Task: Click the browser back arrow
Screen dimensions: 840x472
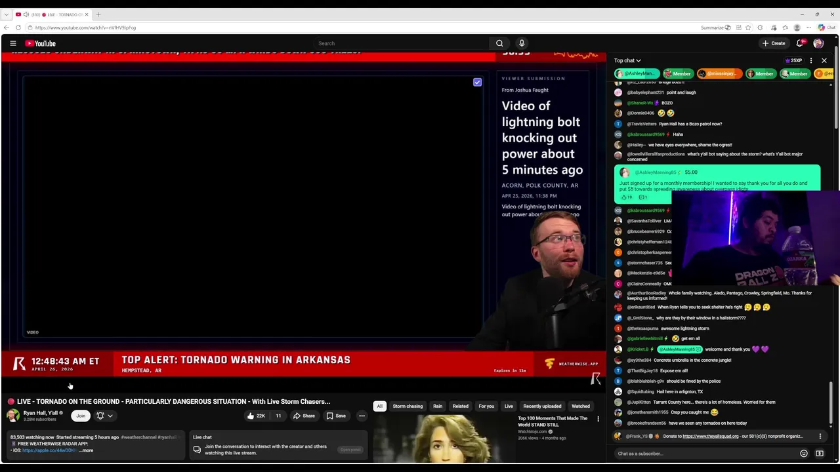Action: point(7,28)
